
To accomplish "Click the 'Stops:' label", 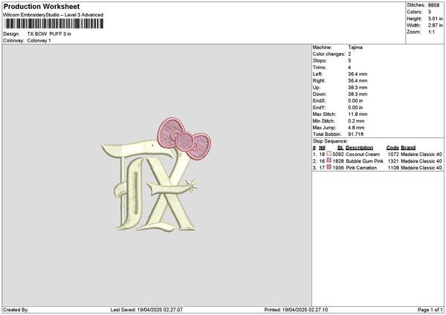I will [x=320, y=61].
